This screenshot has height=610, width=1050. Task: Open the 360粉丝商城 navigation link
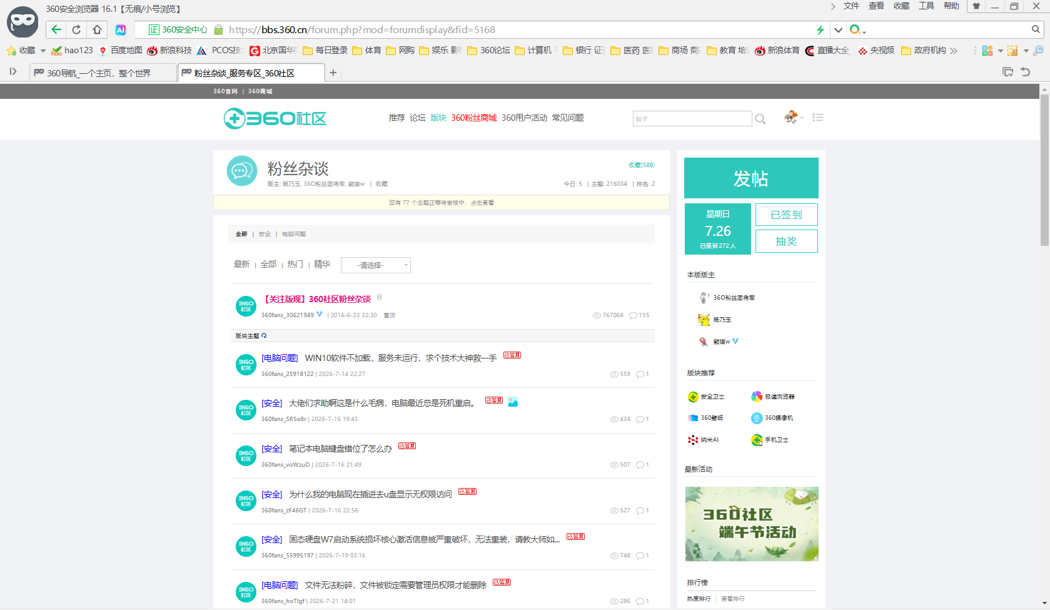tap(474, 118)
